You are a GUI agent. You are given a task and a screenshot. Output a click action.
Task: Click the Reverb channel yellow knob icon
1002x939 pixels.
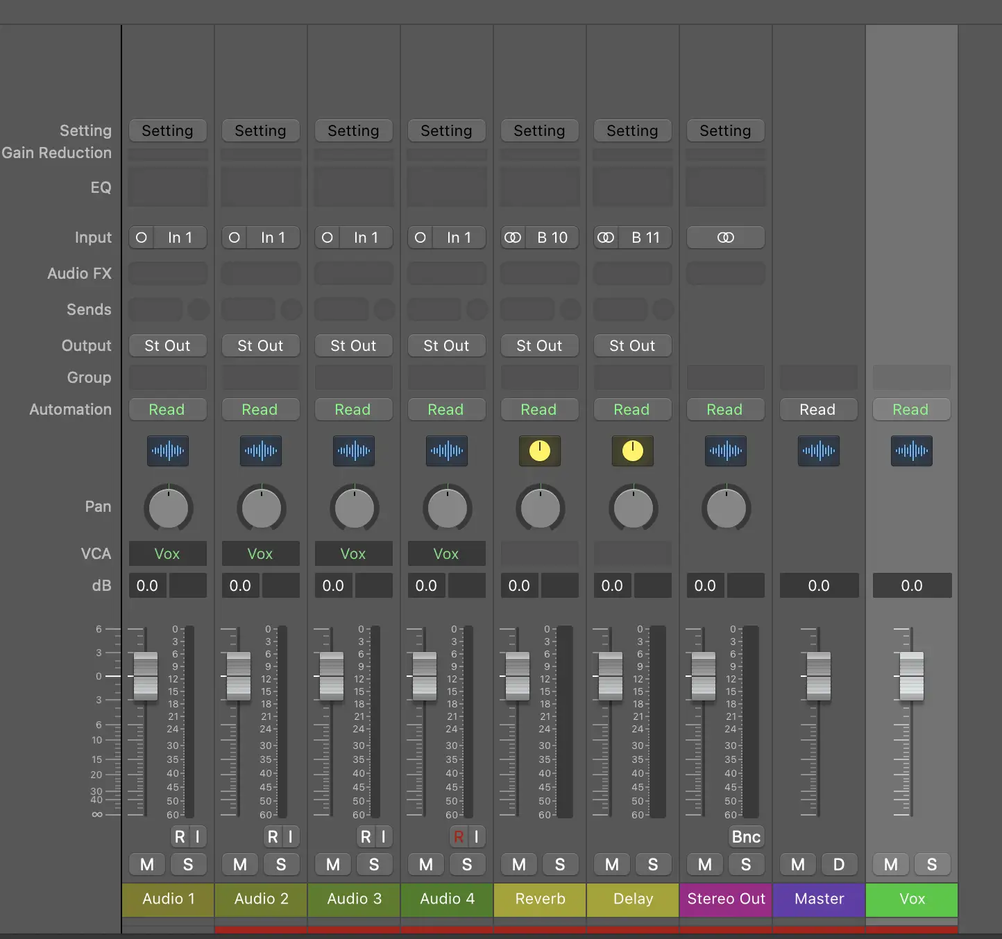[539, 451]
